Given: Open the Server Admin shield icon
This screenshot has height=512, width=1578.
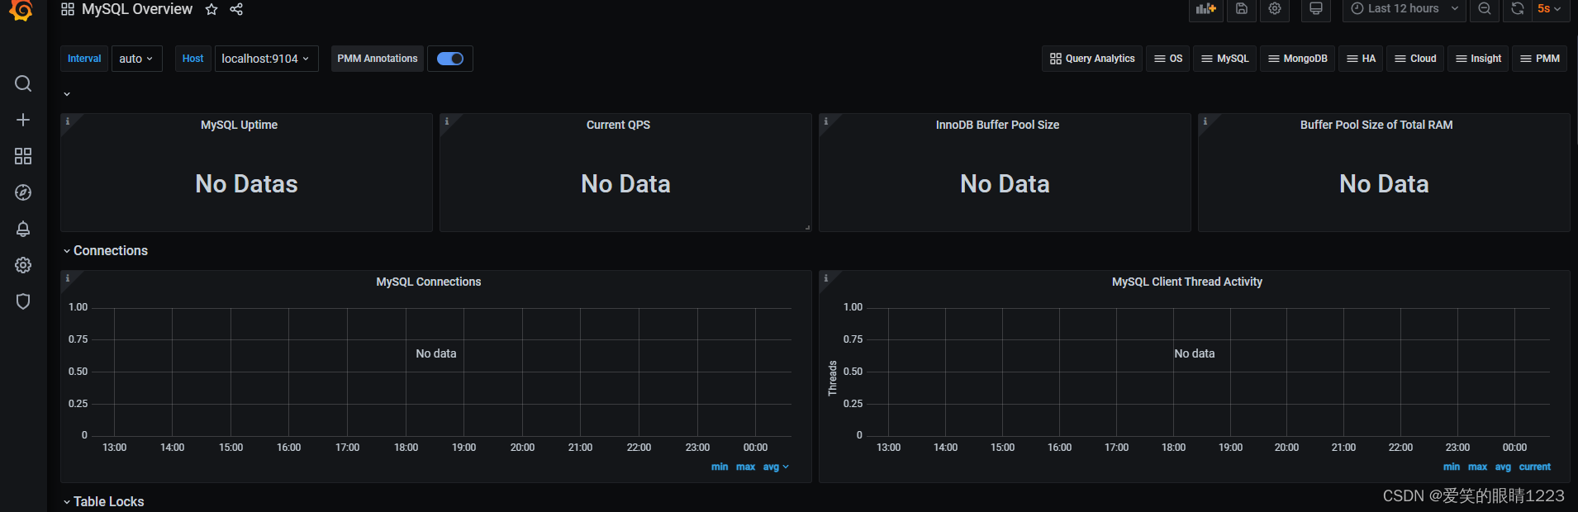Looking at the screenshot, I should [23, 301].
